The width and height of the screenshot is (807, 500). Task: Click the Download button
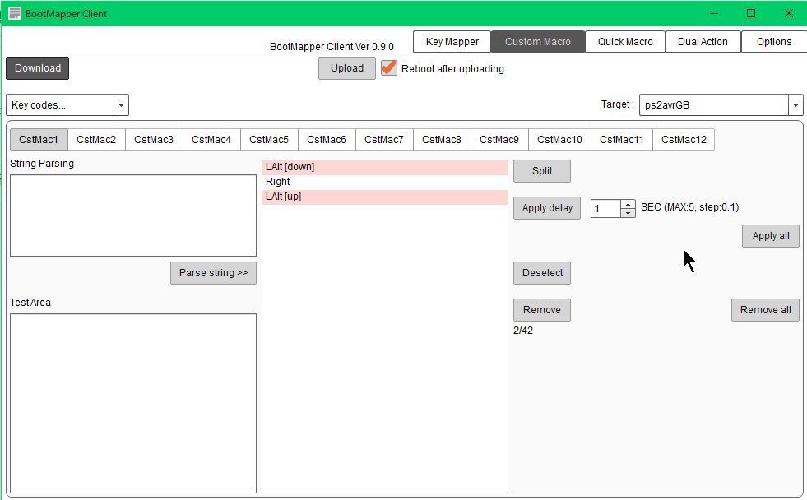38,68
